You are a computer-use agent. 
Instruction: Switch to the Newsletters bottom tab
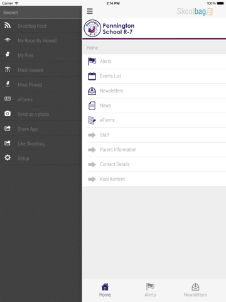[195, 290]
